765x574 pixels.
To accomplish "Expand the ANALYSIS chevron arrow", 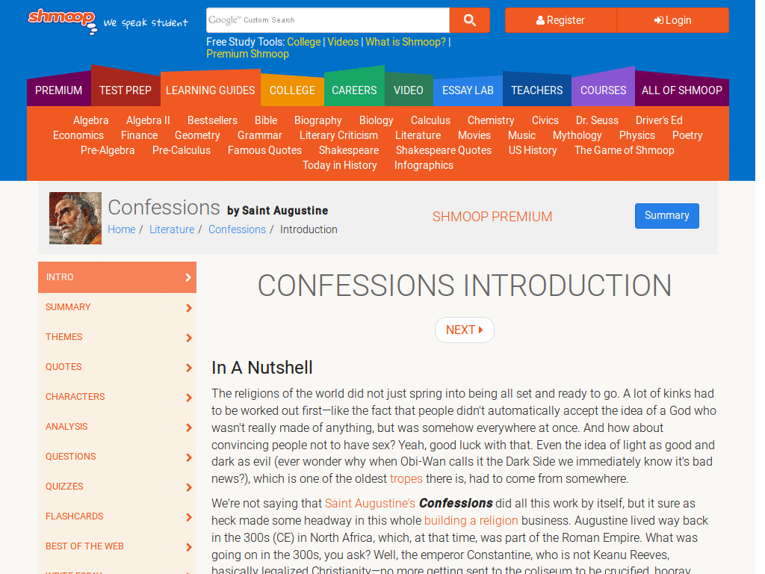I will pos(189,428).
